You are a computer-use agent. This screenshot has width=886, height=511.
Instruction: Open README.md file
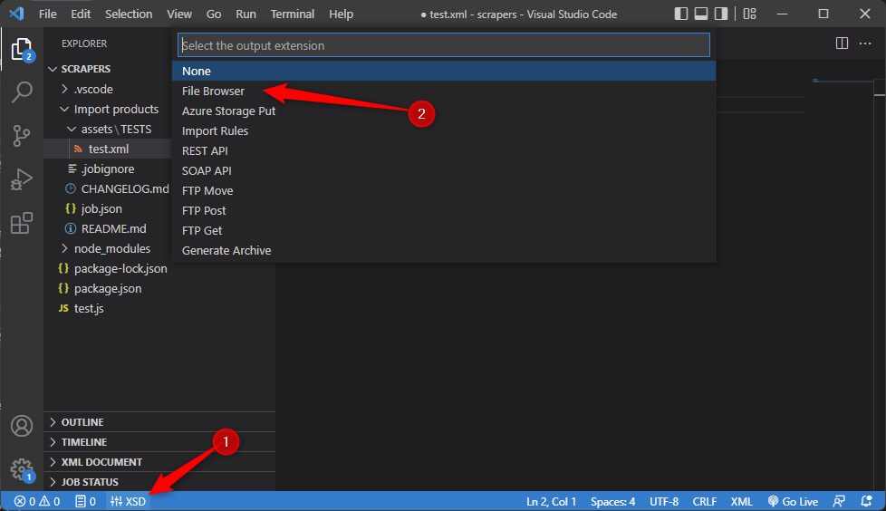(108, 228)
